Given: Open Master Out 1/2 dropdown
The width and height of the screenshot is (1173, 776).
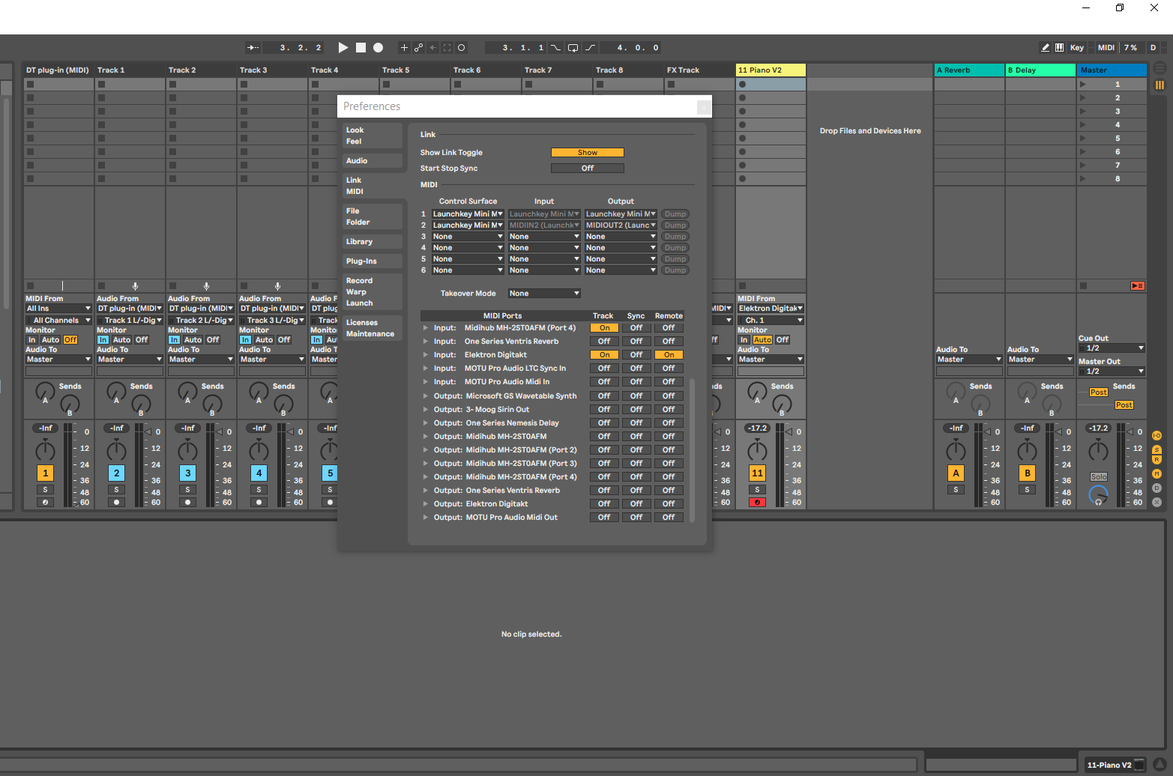Looking at the screenshot, I should (x=1112, y=371).
